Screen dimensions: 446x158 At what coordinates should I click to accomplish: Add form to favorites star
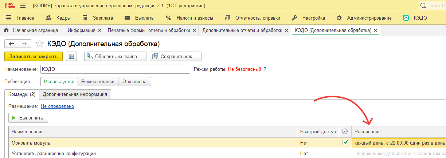pos(39,44)
